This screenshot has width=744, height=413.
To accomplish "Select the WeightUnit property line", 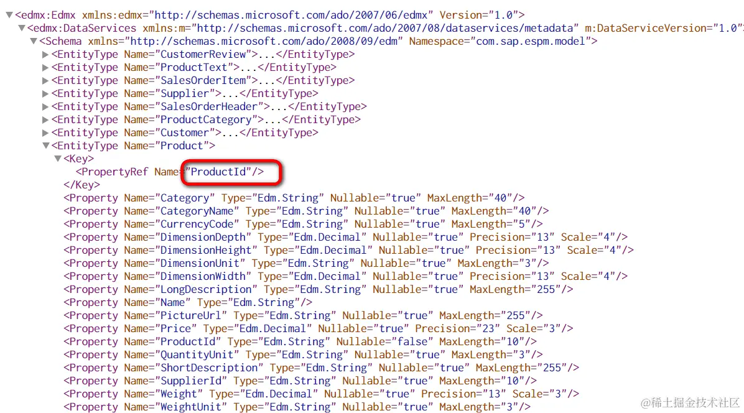I will click(297, 406).
